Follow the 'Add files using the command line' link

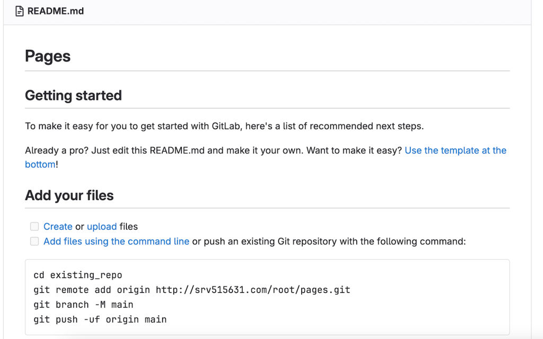(x=117, y=241)
